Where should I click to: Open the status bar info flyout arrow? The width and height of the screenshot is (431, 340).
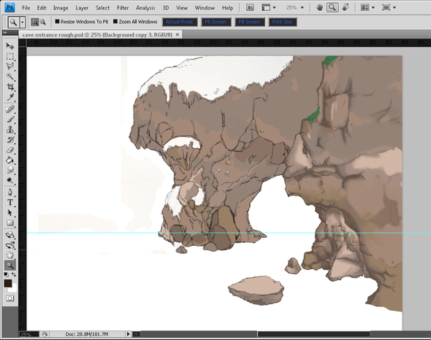point(128,334)
